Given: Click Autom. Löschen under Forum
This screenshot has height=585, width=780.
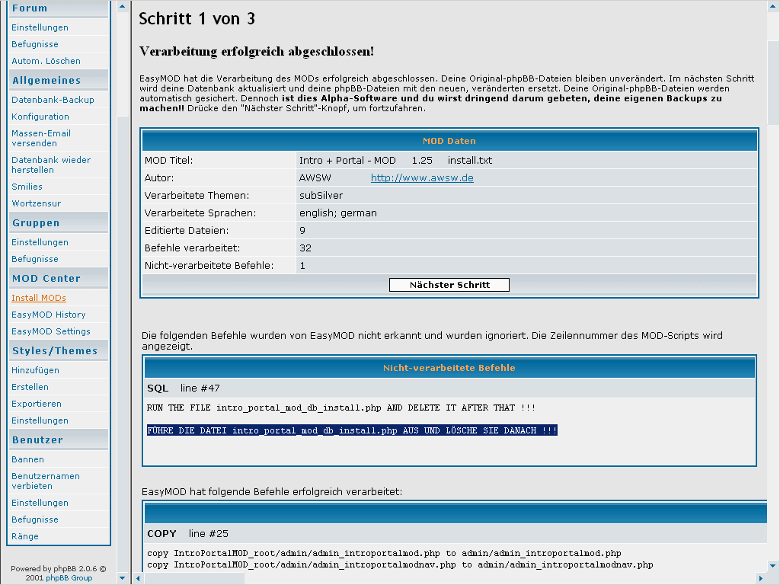Looking at the screenshot, I should click(46, 61).
